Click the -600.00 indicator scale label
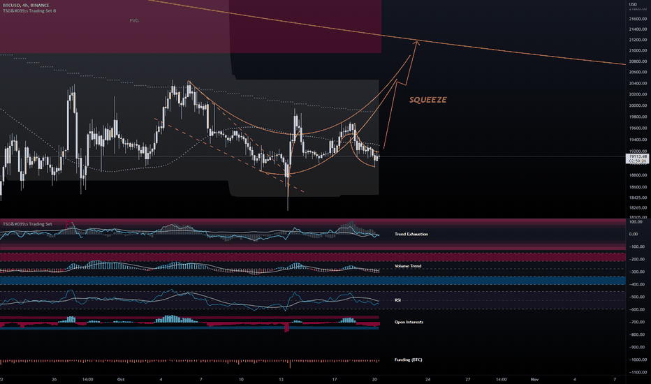This screenshot has height=384, width=651. coord(637,310)
